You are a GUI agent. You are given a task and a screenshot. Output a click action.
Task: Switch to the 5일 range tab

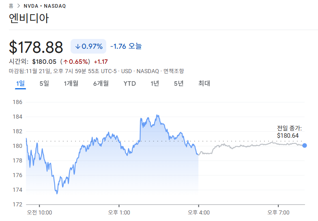pyautogui.click(x=44, y=84)
